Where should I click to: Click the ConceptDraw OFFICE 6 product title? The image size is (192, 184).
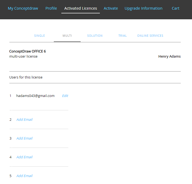pos(28,51)
